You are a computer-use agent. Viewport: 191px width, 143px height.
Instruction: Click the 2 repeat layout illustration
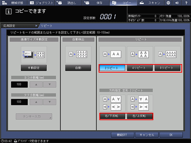pos(112,55)
